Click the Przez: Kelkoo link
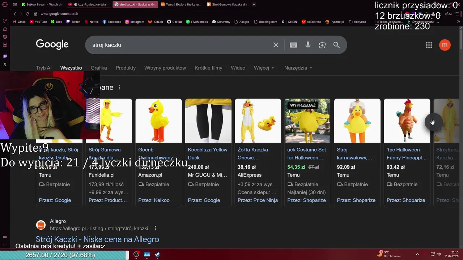 [154, 200]
